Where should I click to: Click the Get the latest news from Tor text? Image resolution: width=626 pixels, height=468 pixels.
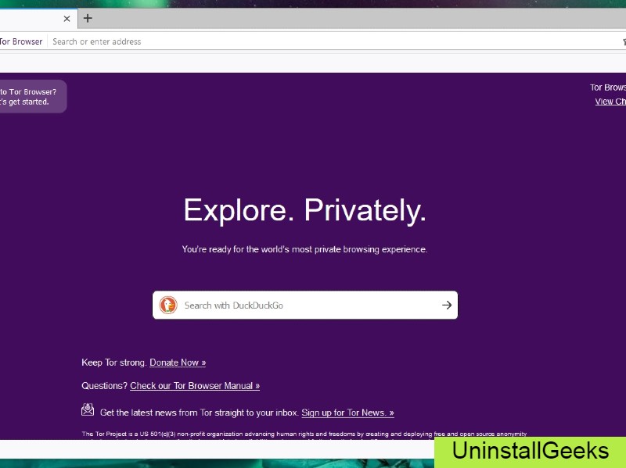(x=200, y=413)
